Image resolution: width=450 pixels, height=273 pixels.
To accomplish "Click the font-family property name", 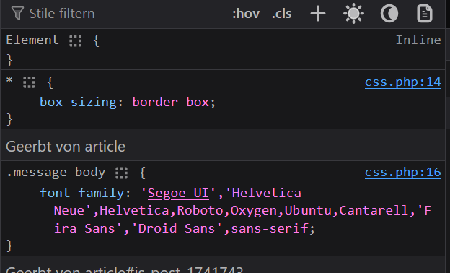I will tap(81, 193).
